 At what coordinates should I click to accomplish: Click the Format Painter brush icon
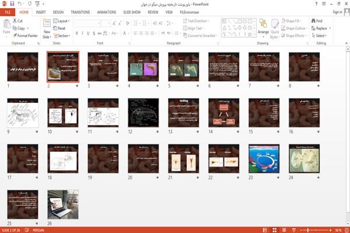pos(15,36)
